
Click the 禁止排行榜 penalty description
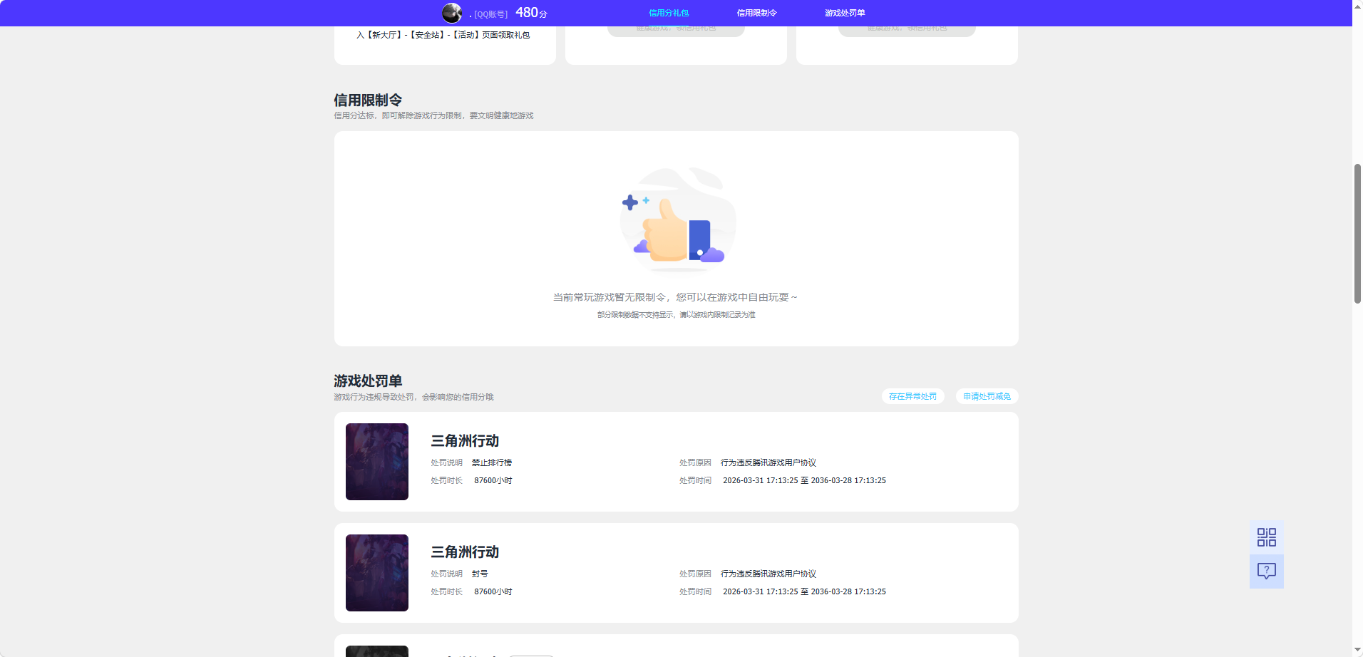[493, 462]
